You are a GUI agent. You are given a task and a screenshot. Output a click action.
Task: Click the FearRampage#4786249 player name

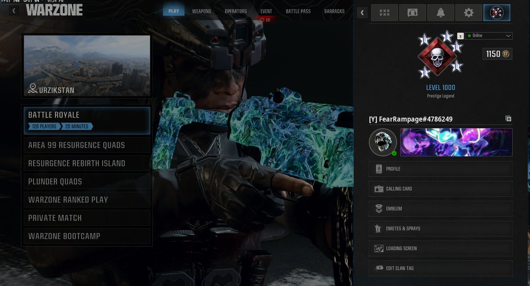pyautogui.click(x=416, y=119)
